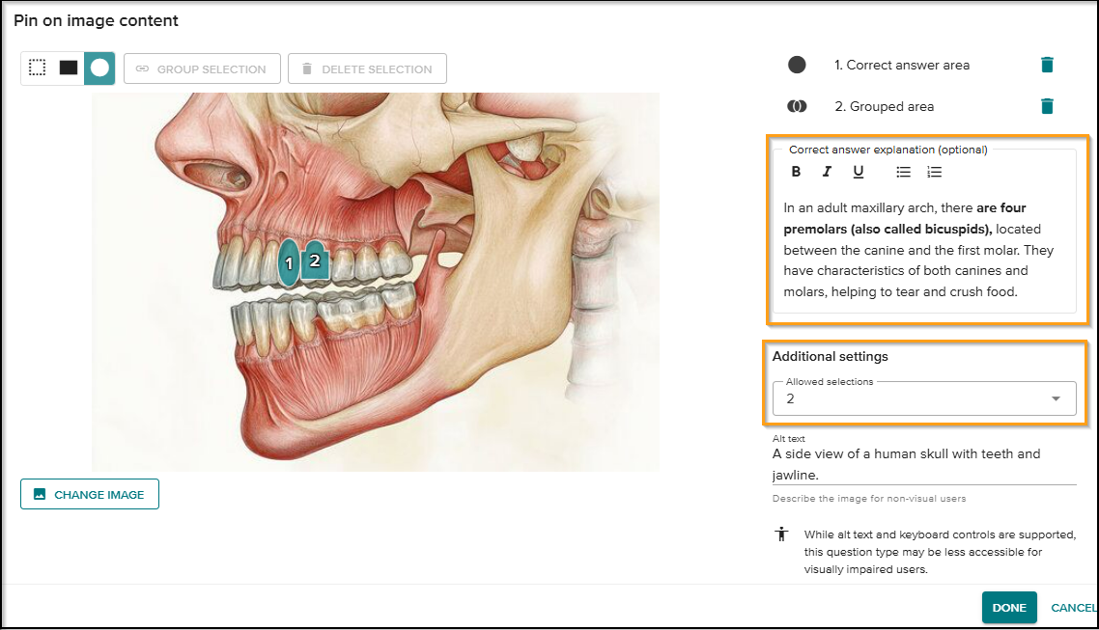The height and width of the screenshot is (630, 1099).
Task: Apply underline formatting in explanation
Action: (x=858, y=173)
